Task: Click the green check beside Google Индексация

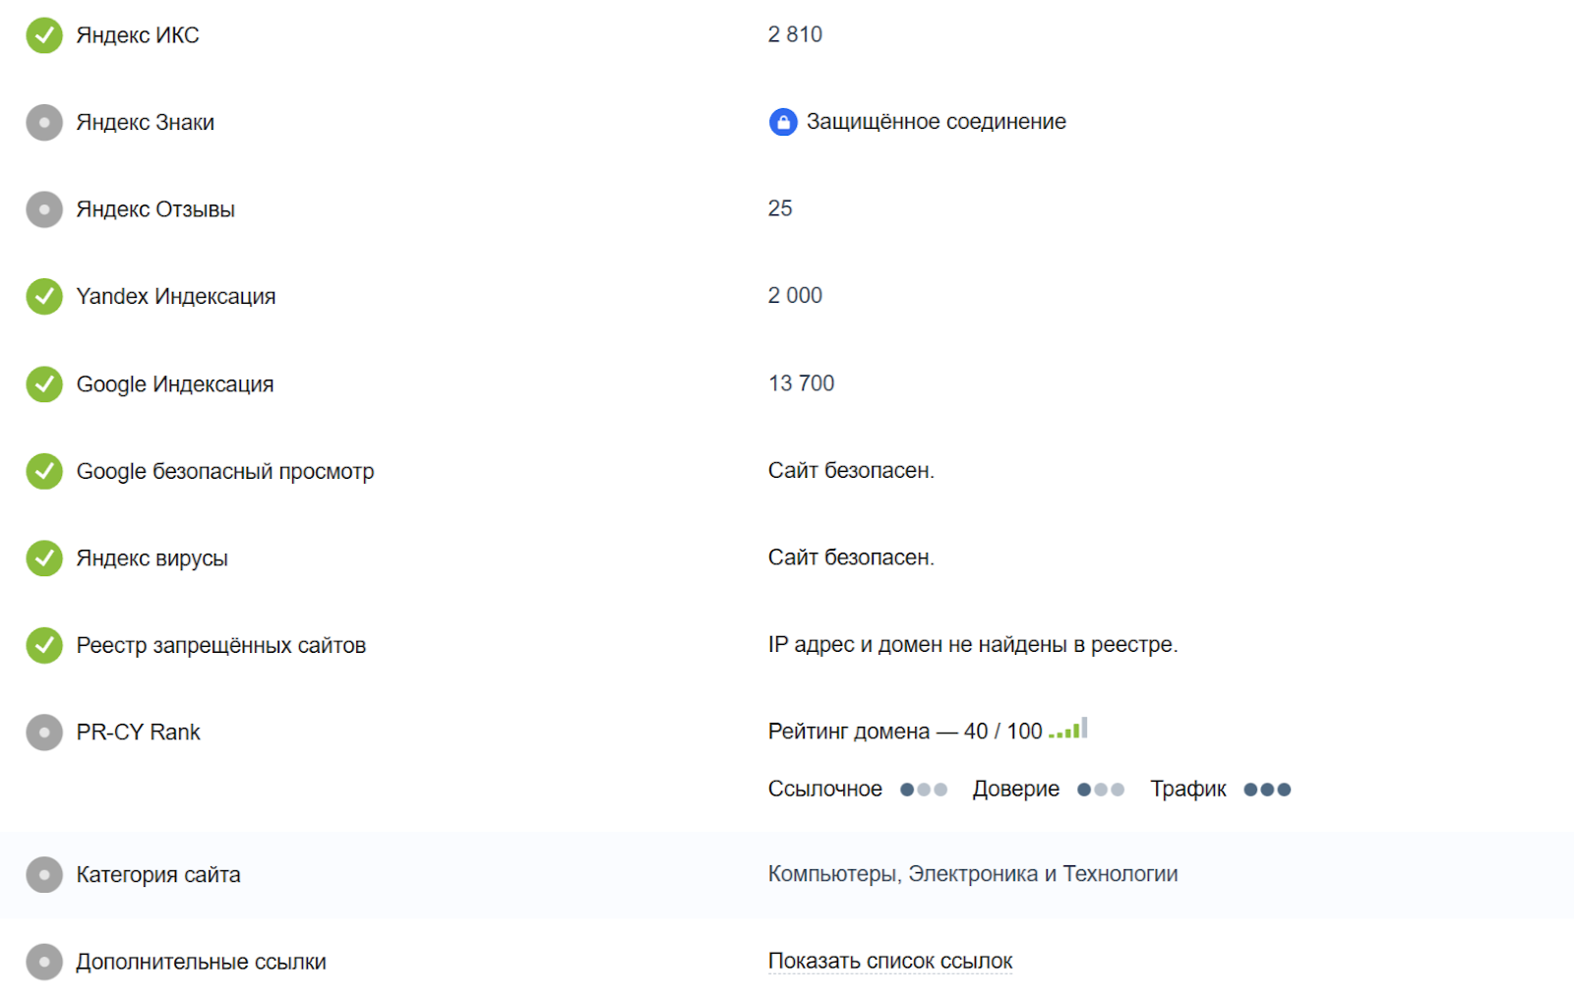Action: pos(44,383)
